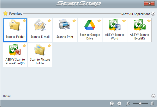Click the Favorites heading label
This screenshot has height=107, width=157.
point(15,14)
